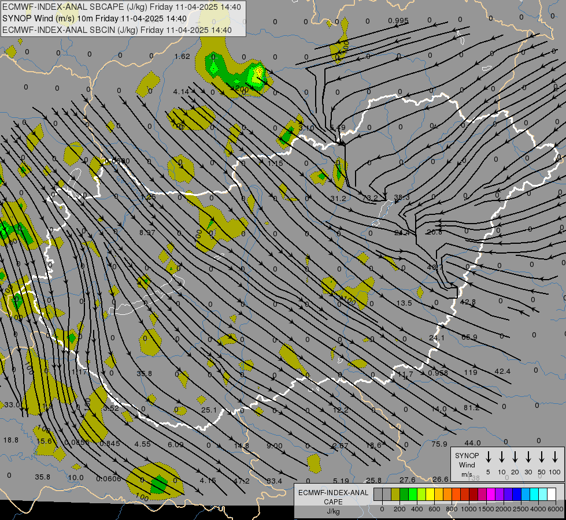
Task: Click the map value '33.0'
Action: 12,405
